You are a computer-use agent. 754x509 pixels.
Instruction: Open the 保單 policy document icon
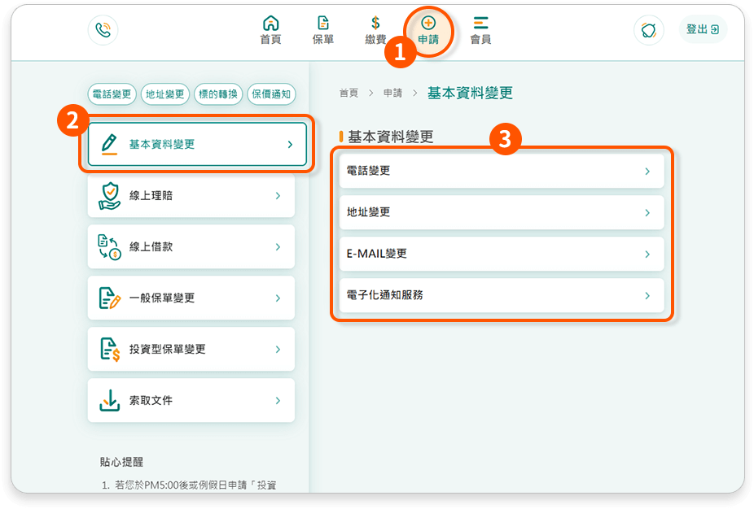(x=323, y=23)
